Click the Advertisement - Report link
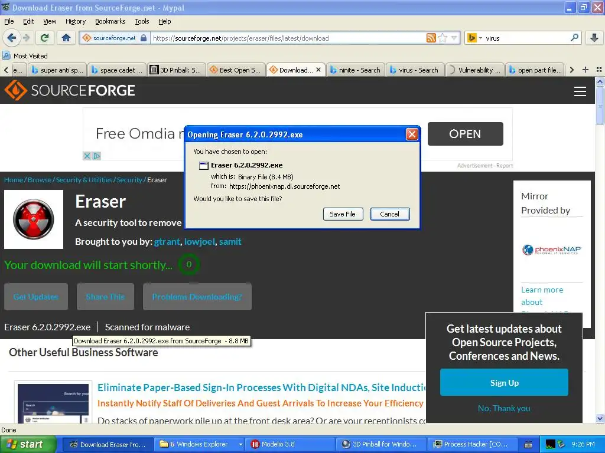Image resolution: width=605 pixels, height=453 pixels. tap(485, 166)
